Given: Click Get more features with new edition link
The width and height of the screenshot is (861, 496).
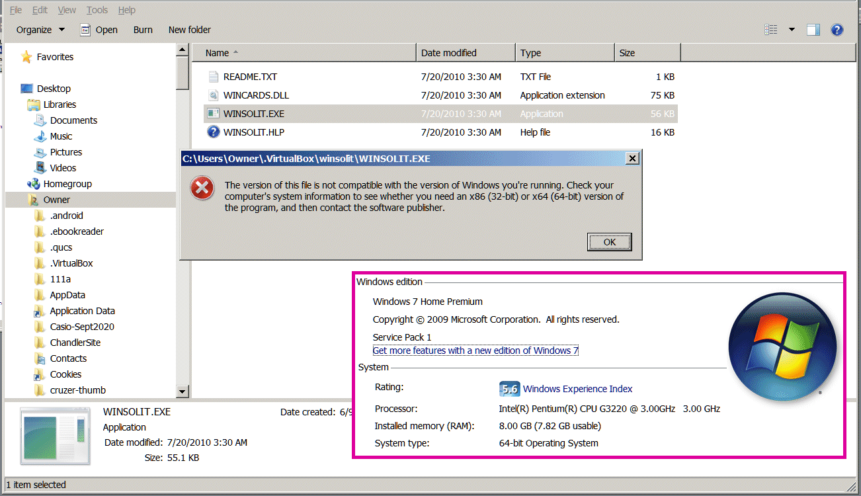Looking at the screenshot, I should (475, 351).
